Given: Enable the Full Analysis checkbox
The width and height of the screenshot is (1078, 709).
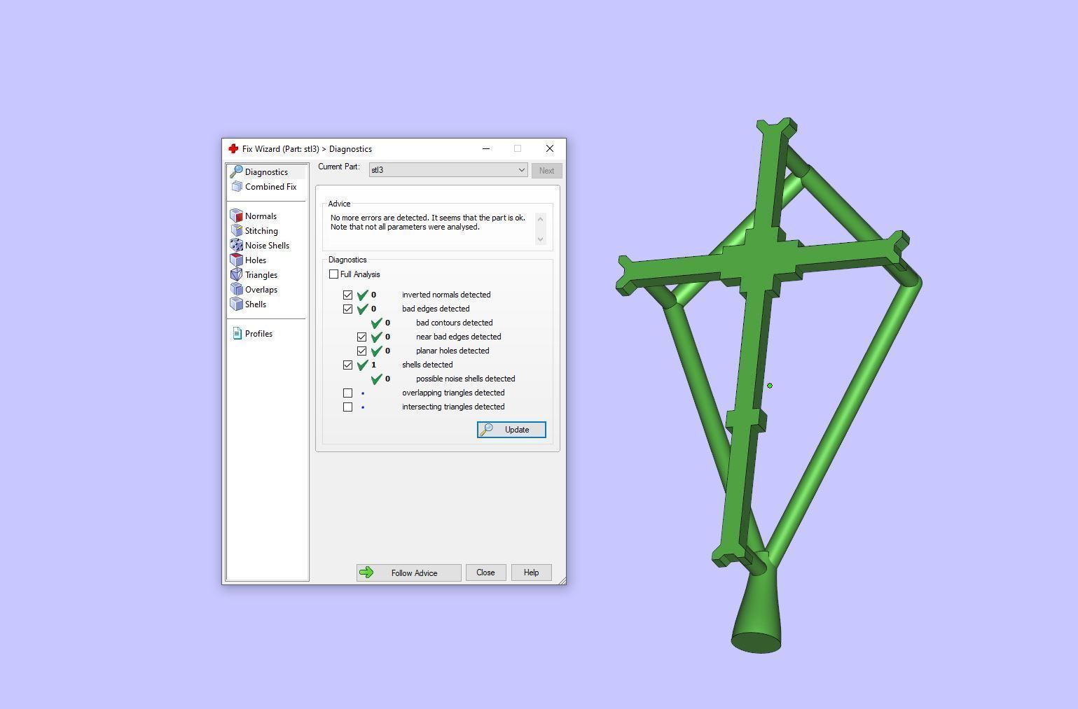Looking at the screenshot, I should point(333,274).
